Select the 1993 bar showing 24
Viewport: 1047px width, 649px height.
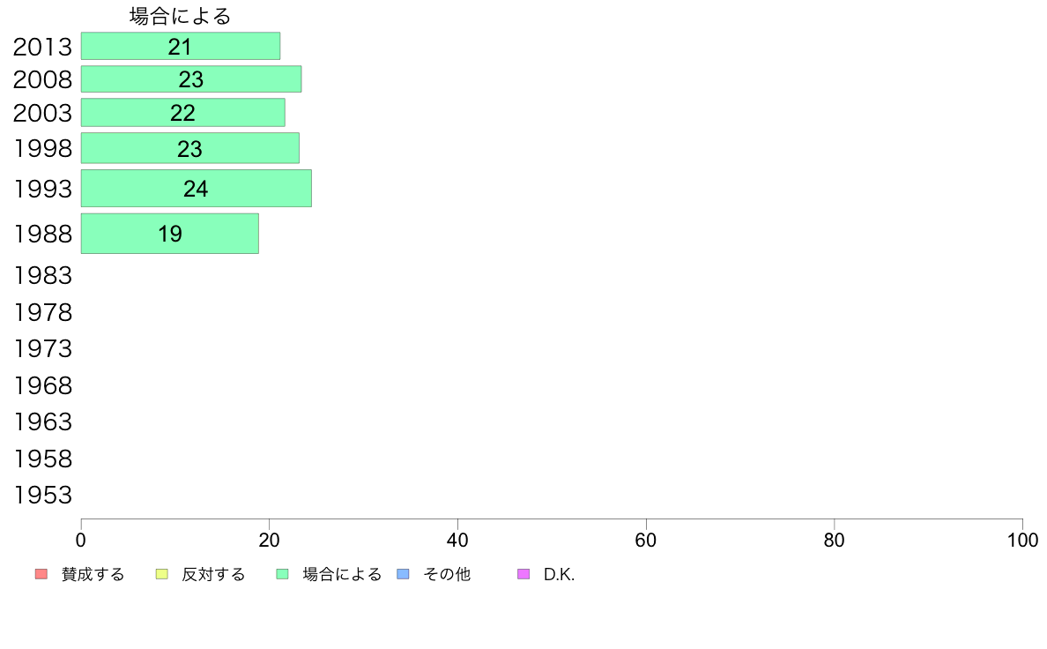197,188
